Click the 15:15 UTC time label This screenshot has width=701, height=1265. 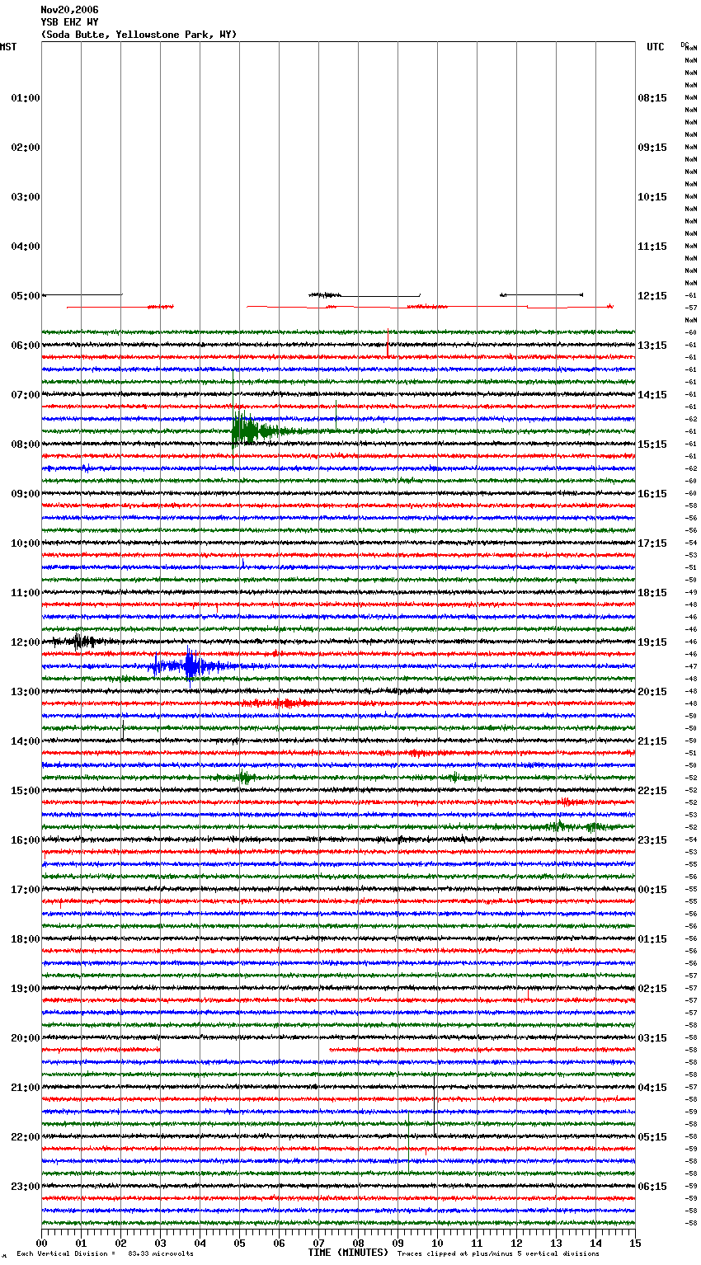652,444
